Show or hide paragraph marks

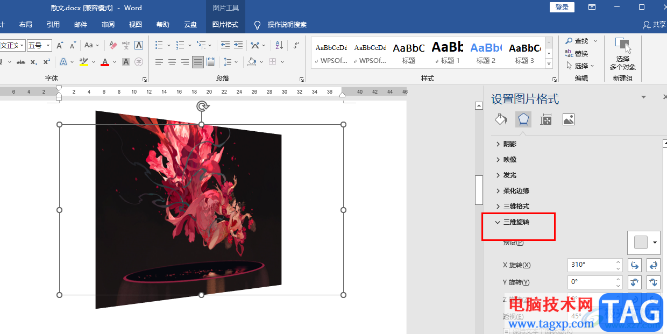(296, 46)
